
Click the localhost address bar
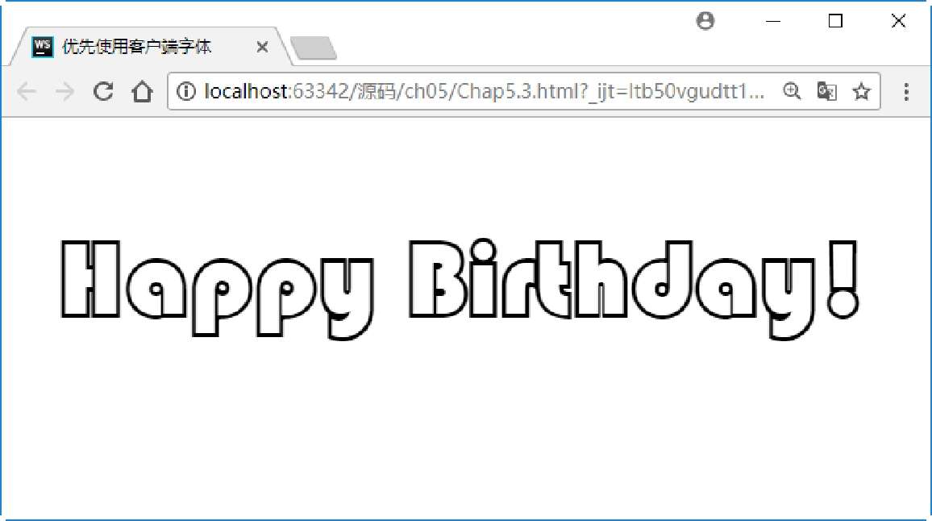pos(485,91)
